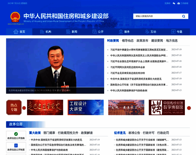Click the national emblem logo
This screenshot has width=196, height=155.
point(15,17)
